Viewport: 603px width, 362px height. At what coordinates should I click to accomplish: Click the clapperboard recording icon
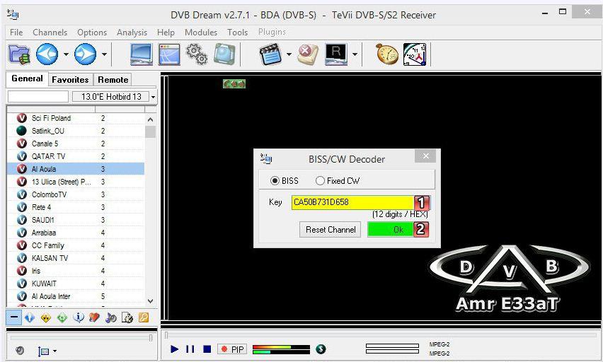[x=271, y=54]
